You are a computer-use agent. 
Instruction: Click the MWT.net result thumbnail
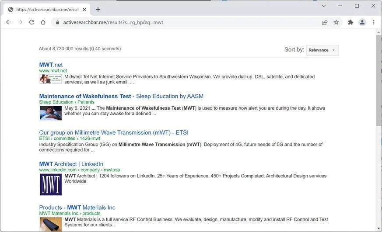click(51, 79)
